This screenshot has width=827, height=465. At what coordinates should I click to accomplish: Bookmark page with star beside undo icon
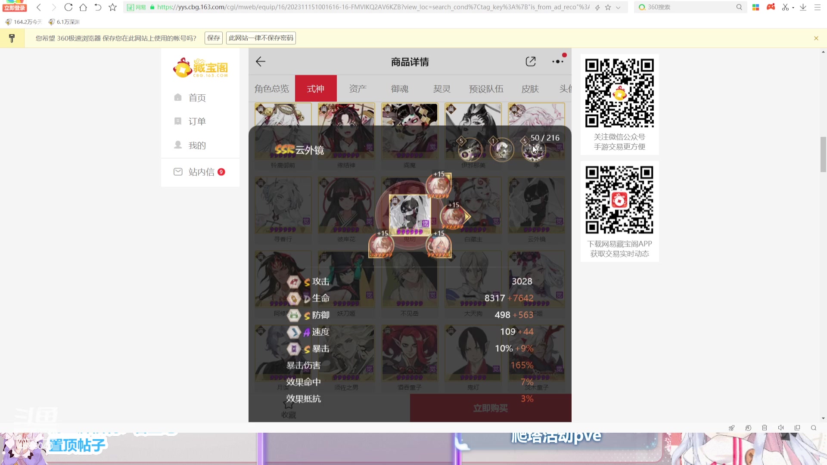(x=113, y=7)
